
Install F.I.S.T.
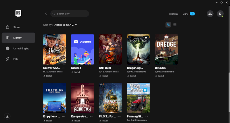pos(103,121)
